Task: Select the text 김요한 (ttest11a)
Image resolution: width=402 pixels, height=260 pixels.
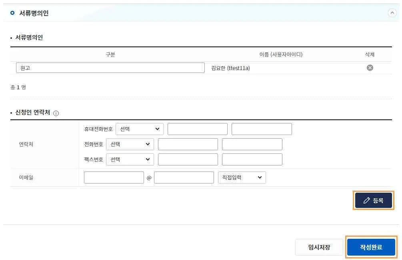Action: click(x=230, y=68)
